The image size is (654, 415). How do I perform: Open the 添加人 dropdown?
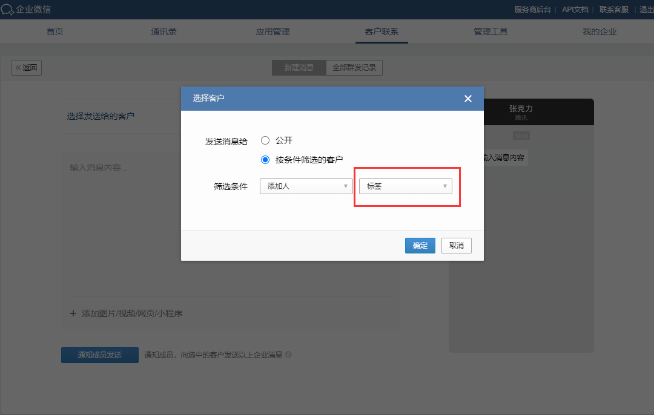306,186
